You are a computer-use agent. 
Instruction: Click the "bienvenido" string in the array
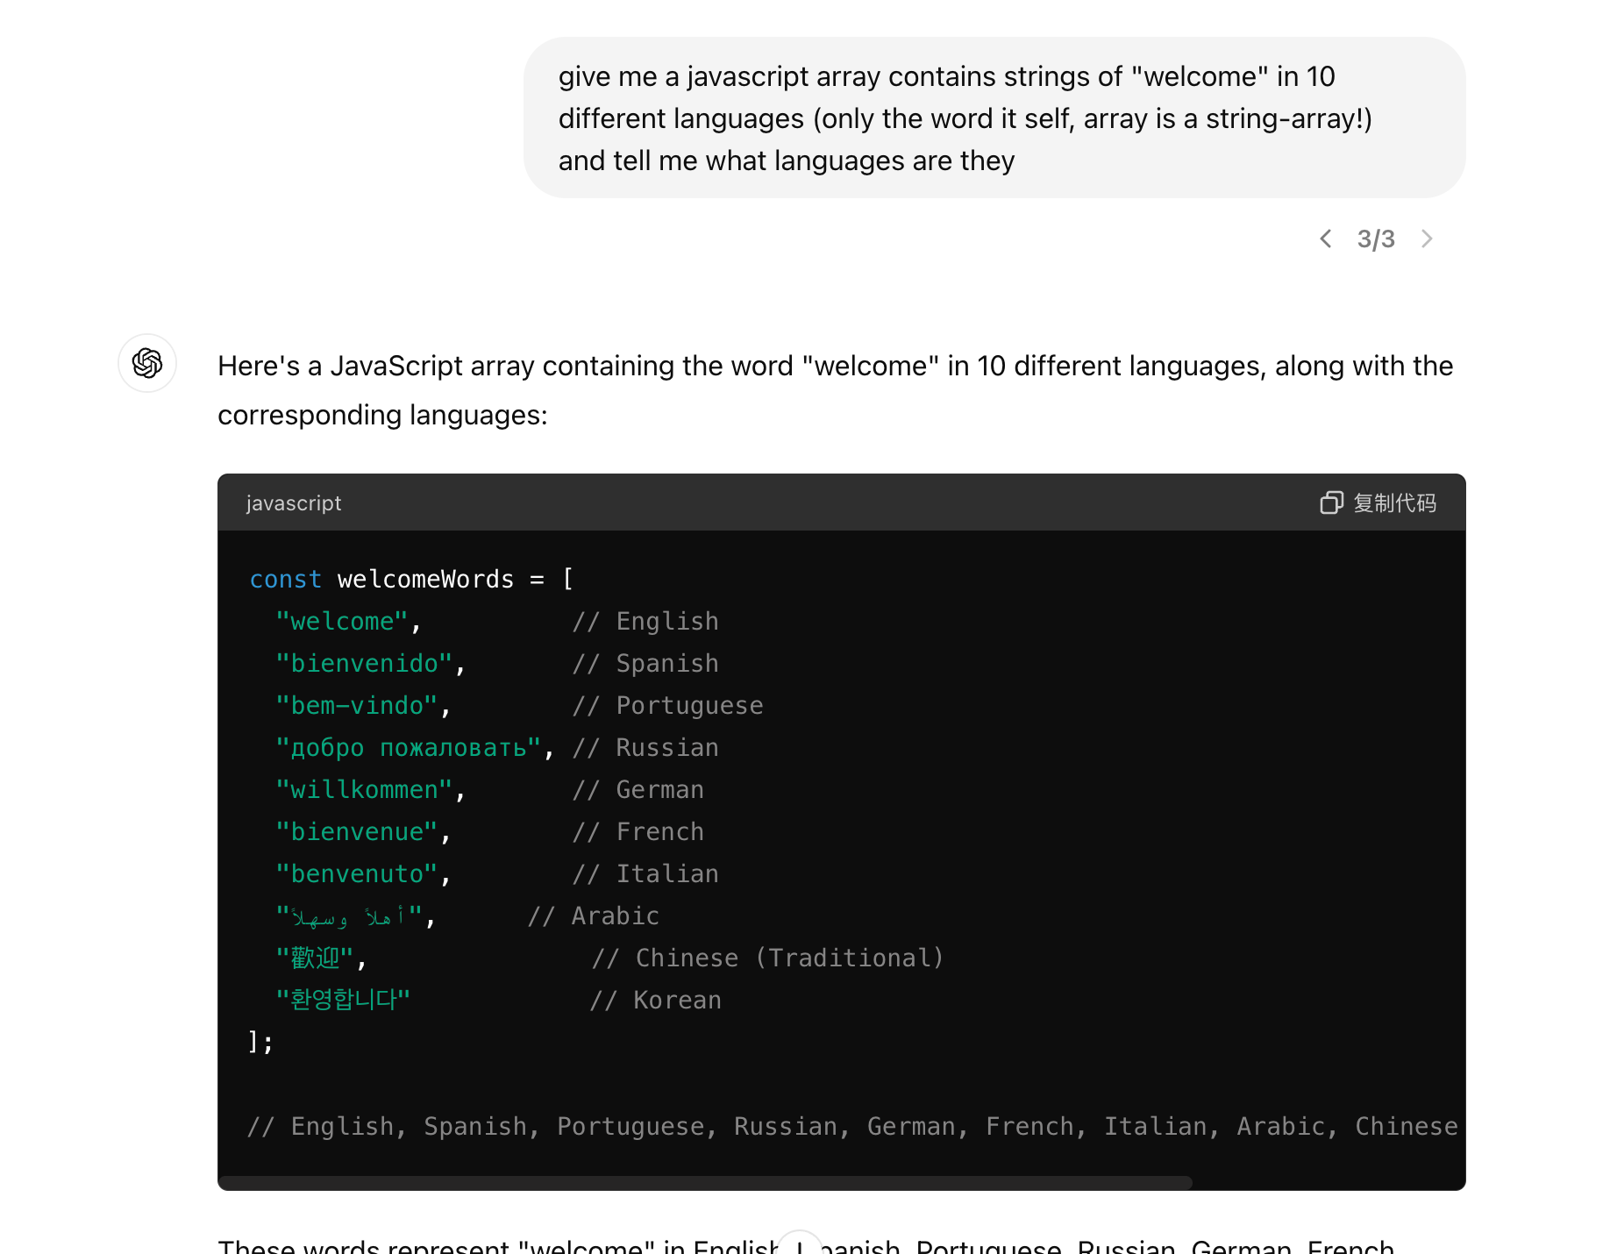[364, 664]
